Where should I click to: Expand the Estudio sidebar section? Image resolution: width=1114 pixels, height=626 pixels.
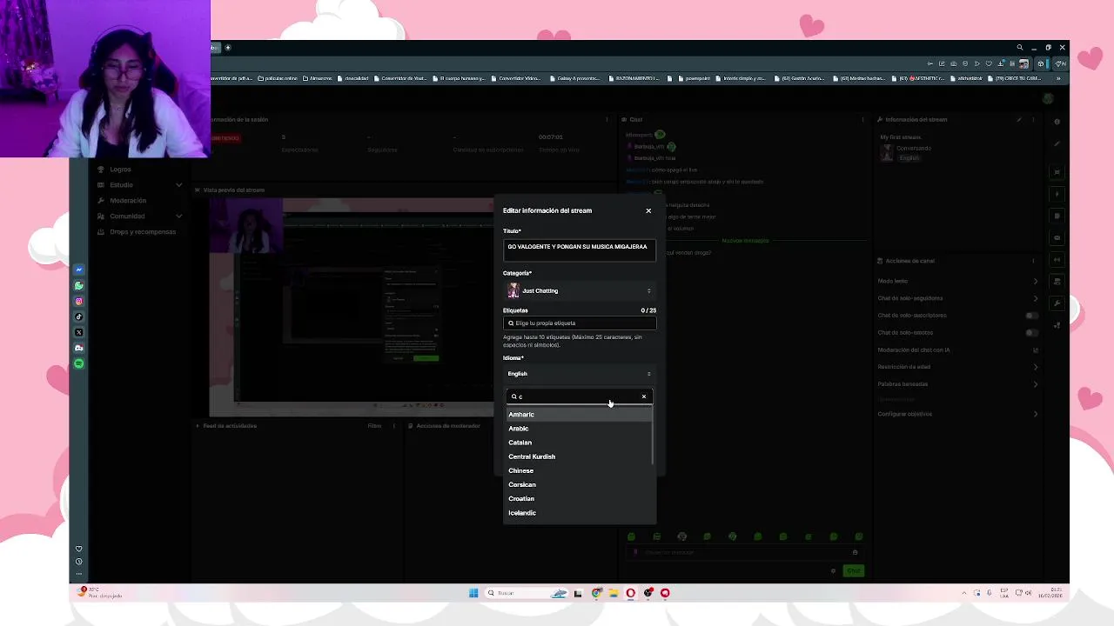139,185
